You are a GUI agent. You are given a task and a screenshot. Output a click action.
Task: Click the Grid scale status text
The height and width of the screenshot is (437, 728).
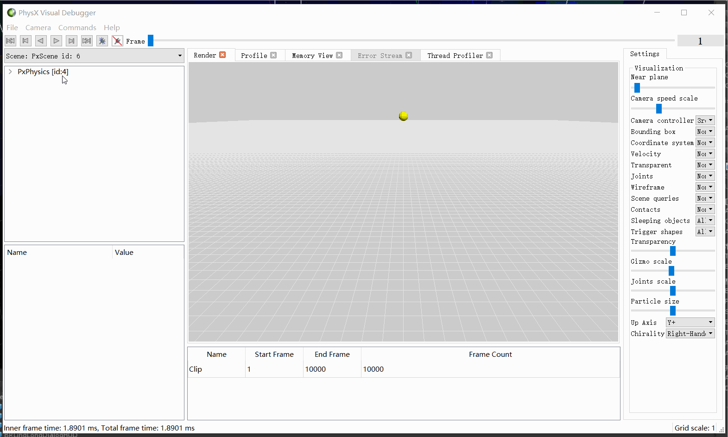coord(695,428)
